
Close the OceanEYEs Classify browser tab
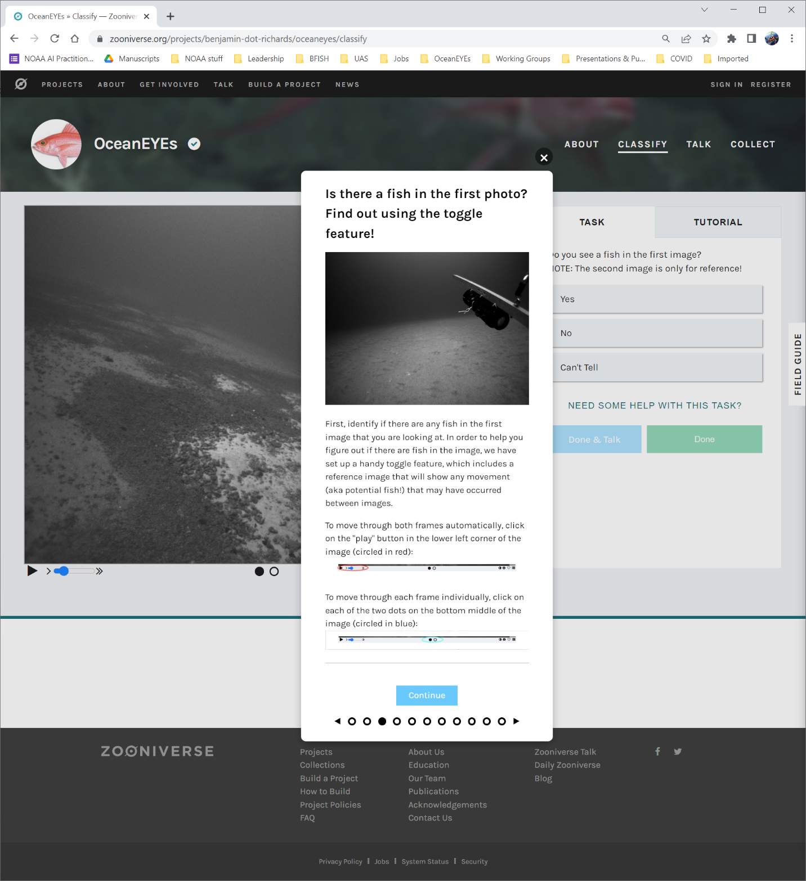click(146, 16)
